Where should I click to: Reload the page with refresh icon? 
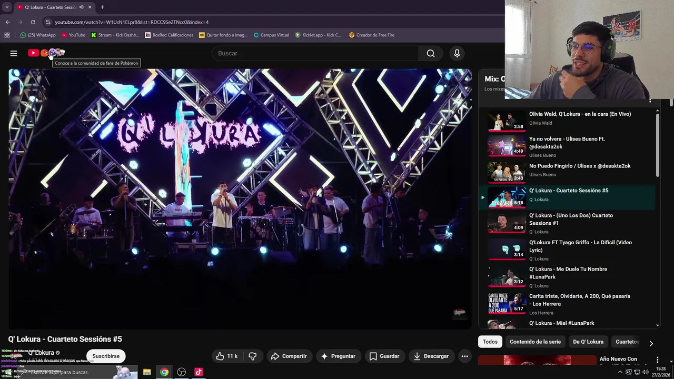pyautogui.click(x=33, y=22)
